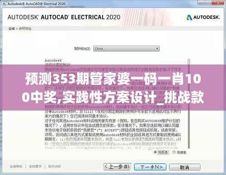This screenshot has width=226, height=175.
Task: Close the installer window
Action: coord(218,3)
